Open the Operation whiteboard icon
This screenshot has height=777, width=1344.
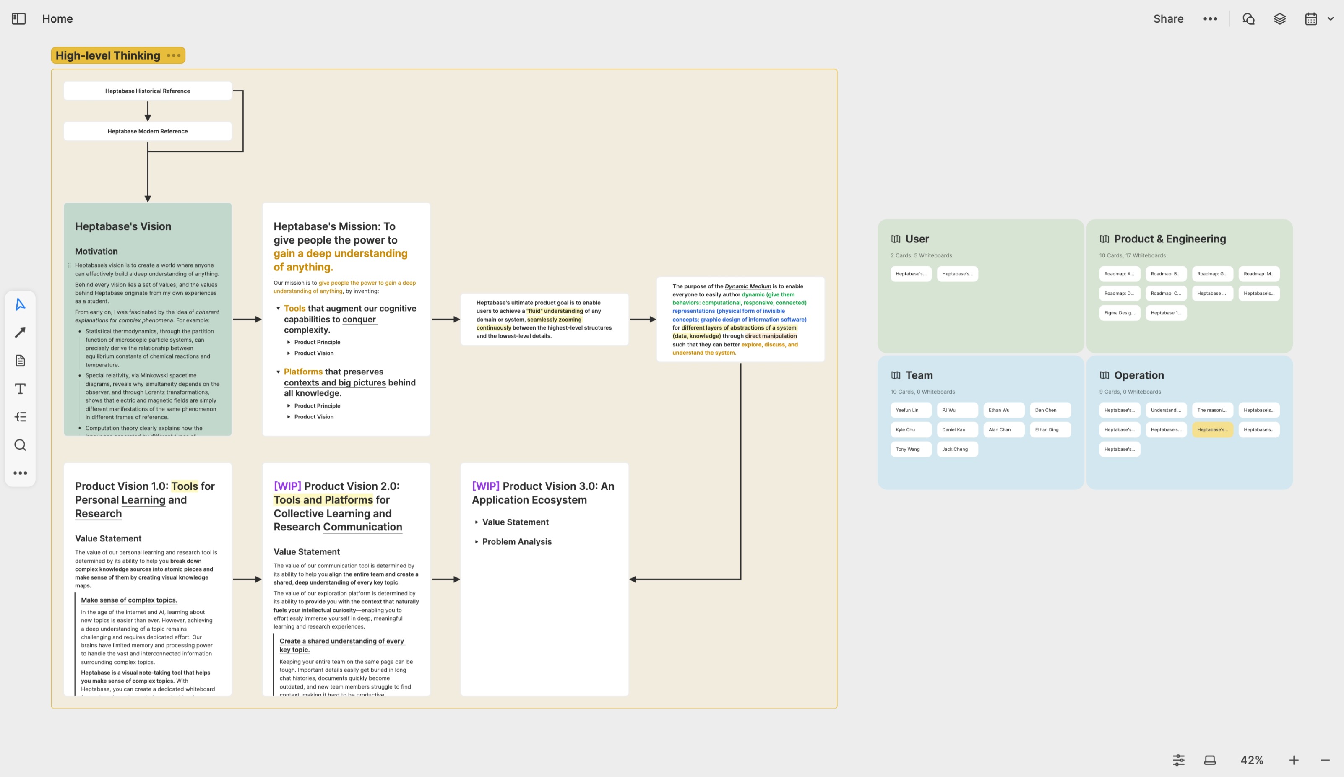tap(1104, 375)
